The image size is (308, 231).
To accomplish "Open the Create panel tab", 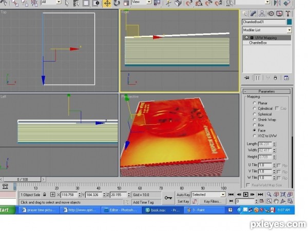I will coord(245,13).
